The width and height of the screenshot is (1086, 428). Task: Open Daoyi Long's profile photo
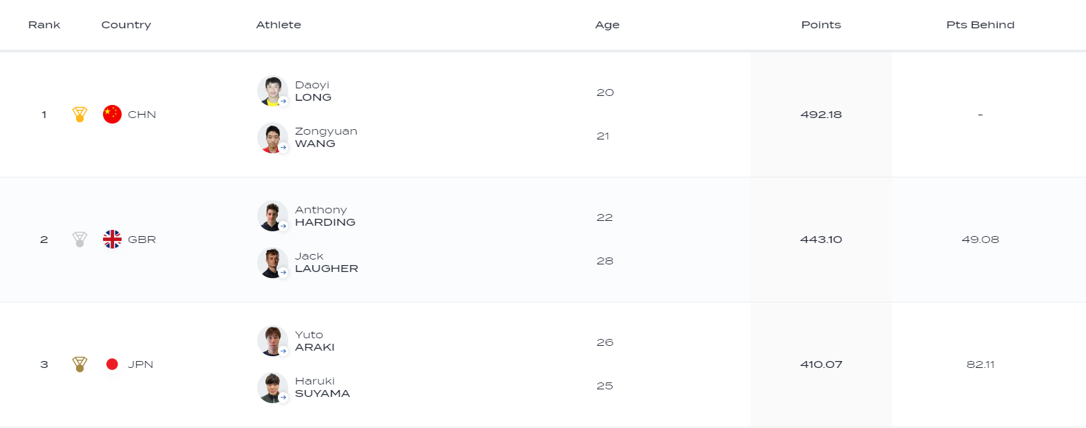tap(272, 91)
